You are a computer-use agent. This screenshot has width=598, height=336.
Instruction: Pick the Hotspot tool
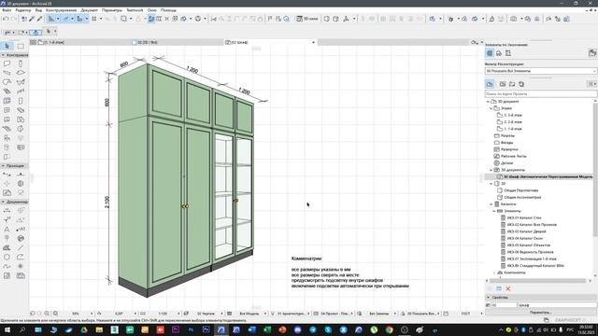(x=21, y=266)
